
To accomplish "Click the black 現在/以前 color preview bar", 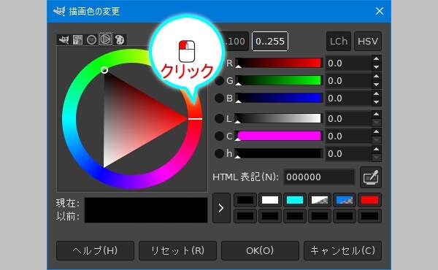I will [146, 210].
